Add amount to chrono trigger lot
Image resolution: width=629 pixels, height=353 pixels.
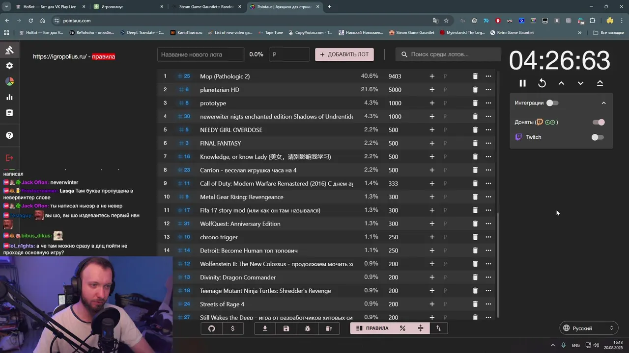point(432,237)
